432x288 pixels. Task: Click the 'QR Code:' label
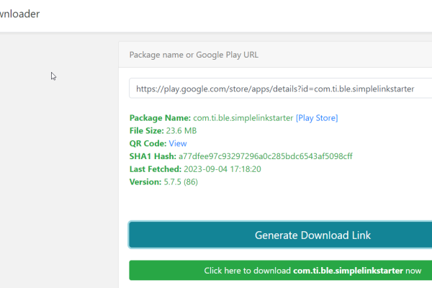coord(148,143)
